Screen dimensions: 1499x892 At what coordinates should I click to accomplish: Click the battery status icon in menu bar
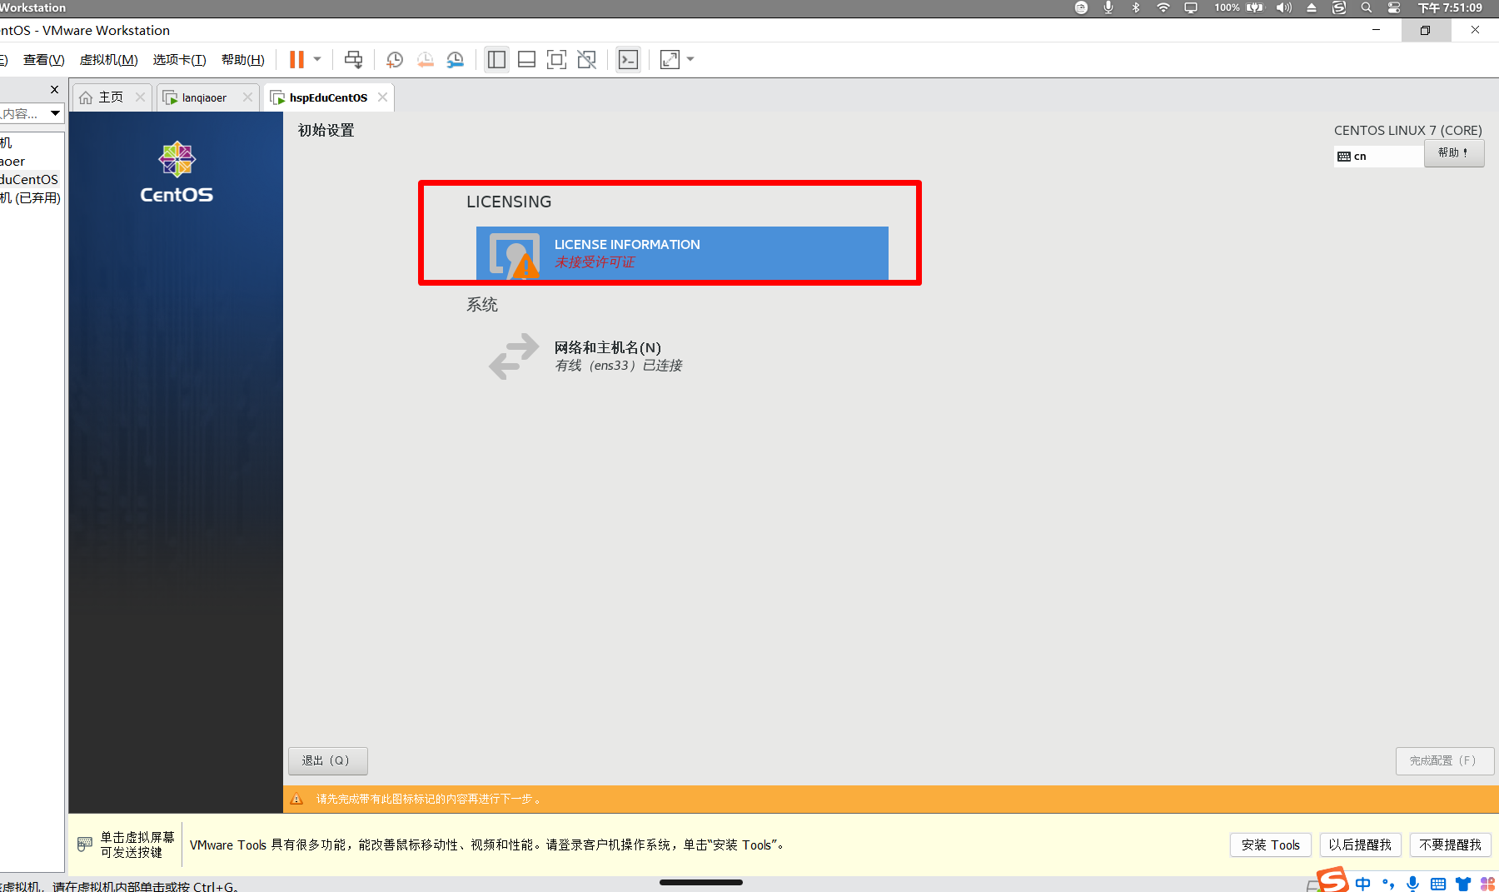(x=1255, y=7)
